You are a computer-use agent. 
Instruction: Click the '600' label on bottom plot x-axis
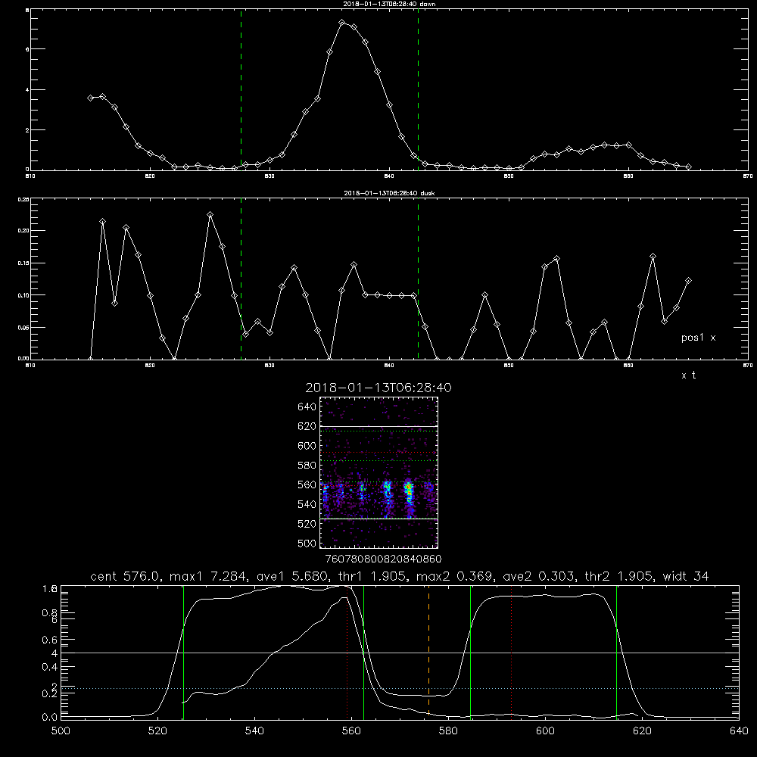(546, 731)
